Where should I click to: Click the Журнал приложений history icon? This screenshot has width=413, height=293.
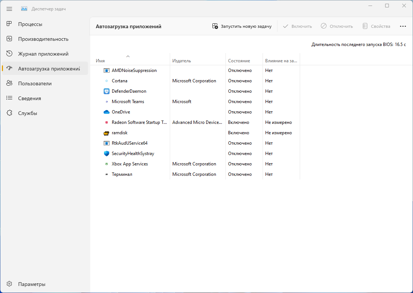point(9,54)
